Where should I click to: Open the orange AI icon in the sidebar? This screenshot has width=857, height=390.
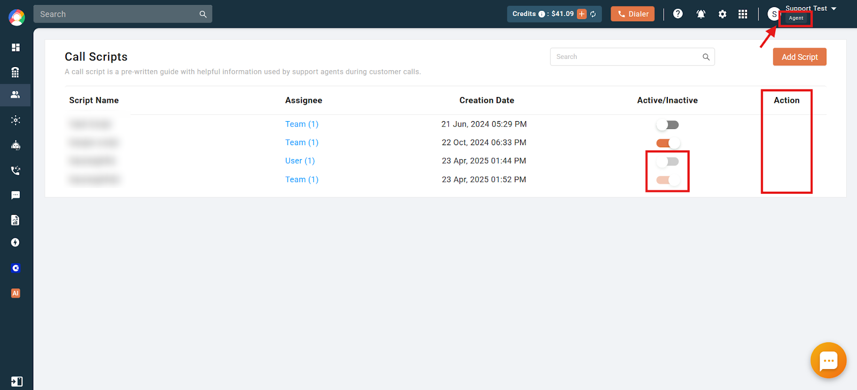(x=16, y=293)
